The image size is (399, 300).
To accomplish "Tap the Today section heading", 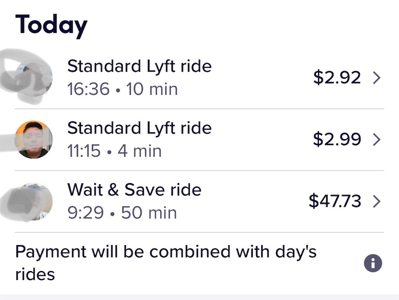I will point(51,26).
